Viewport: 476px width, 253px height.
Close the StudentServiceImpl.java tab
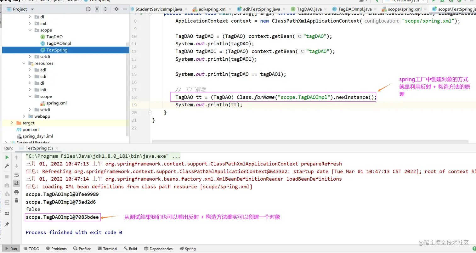[185, 9]
